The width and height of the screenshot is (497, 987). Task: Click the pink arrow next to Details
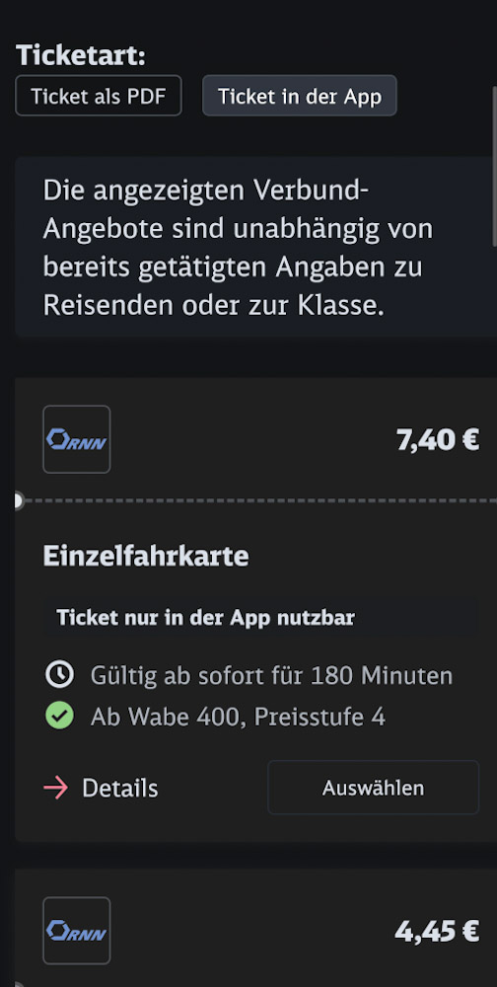[x=56, y=788]
